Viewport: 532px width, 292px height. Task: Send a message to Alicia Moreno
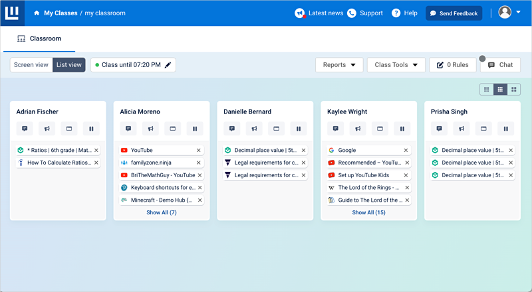point(128,129)
